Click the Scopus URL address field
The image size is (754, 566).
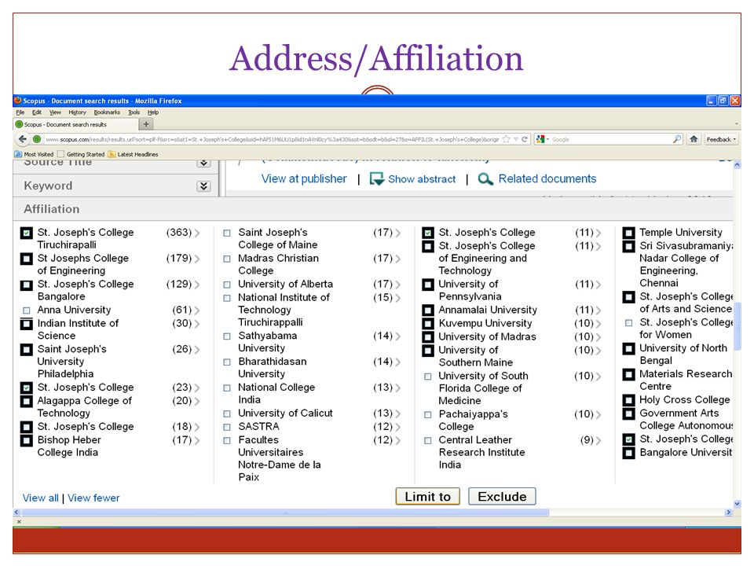tap(272, 139)
